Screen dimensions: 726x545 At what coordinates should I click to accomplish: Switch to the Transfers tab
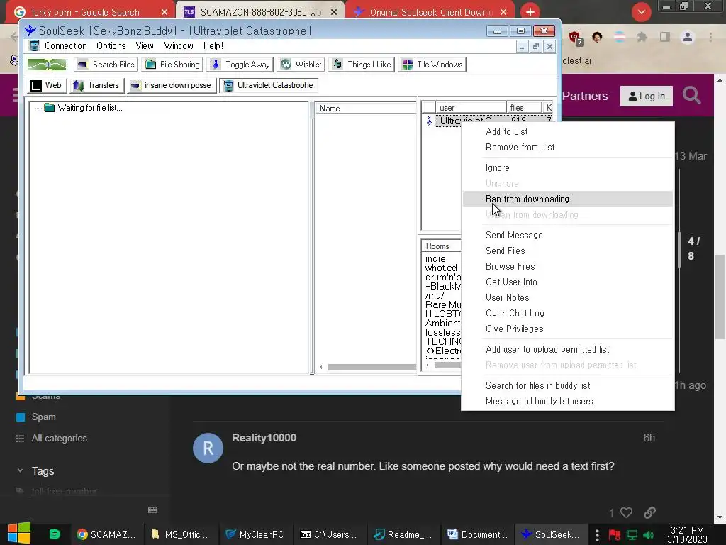[96, 85]
